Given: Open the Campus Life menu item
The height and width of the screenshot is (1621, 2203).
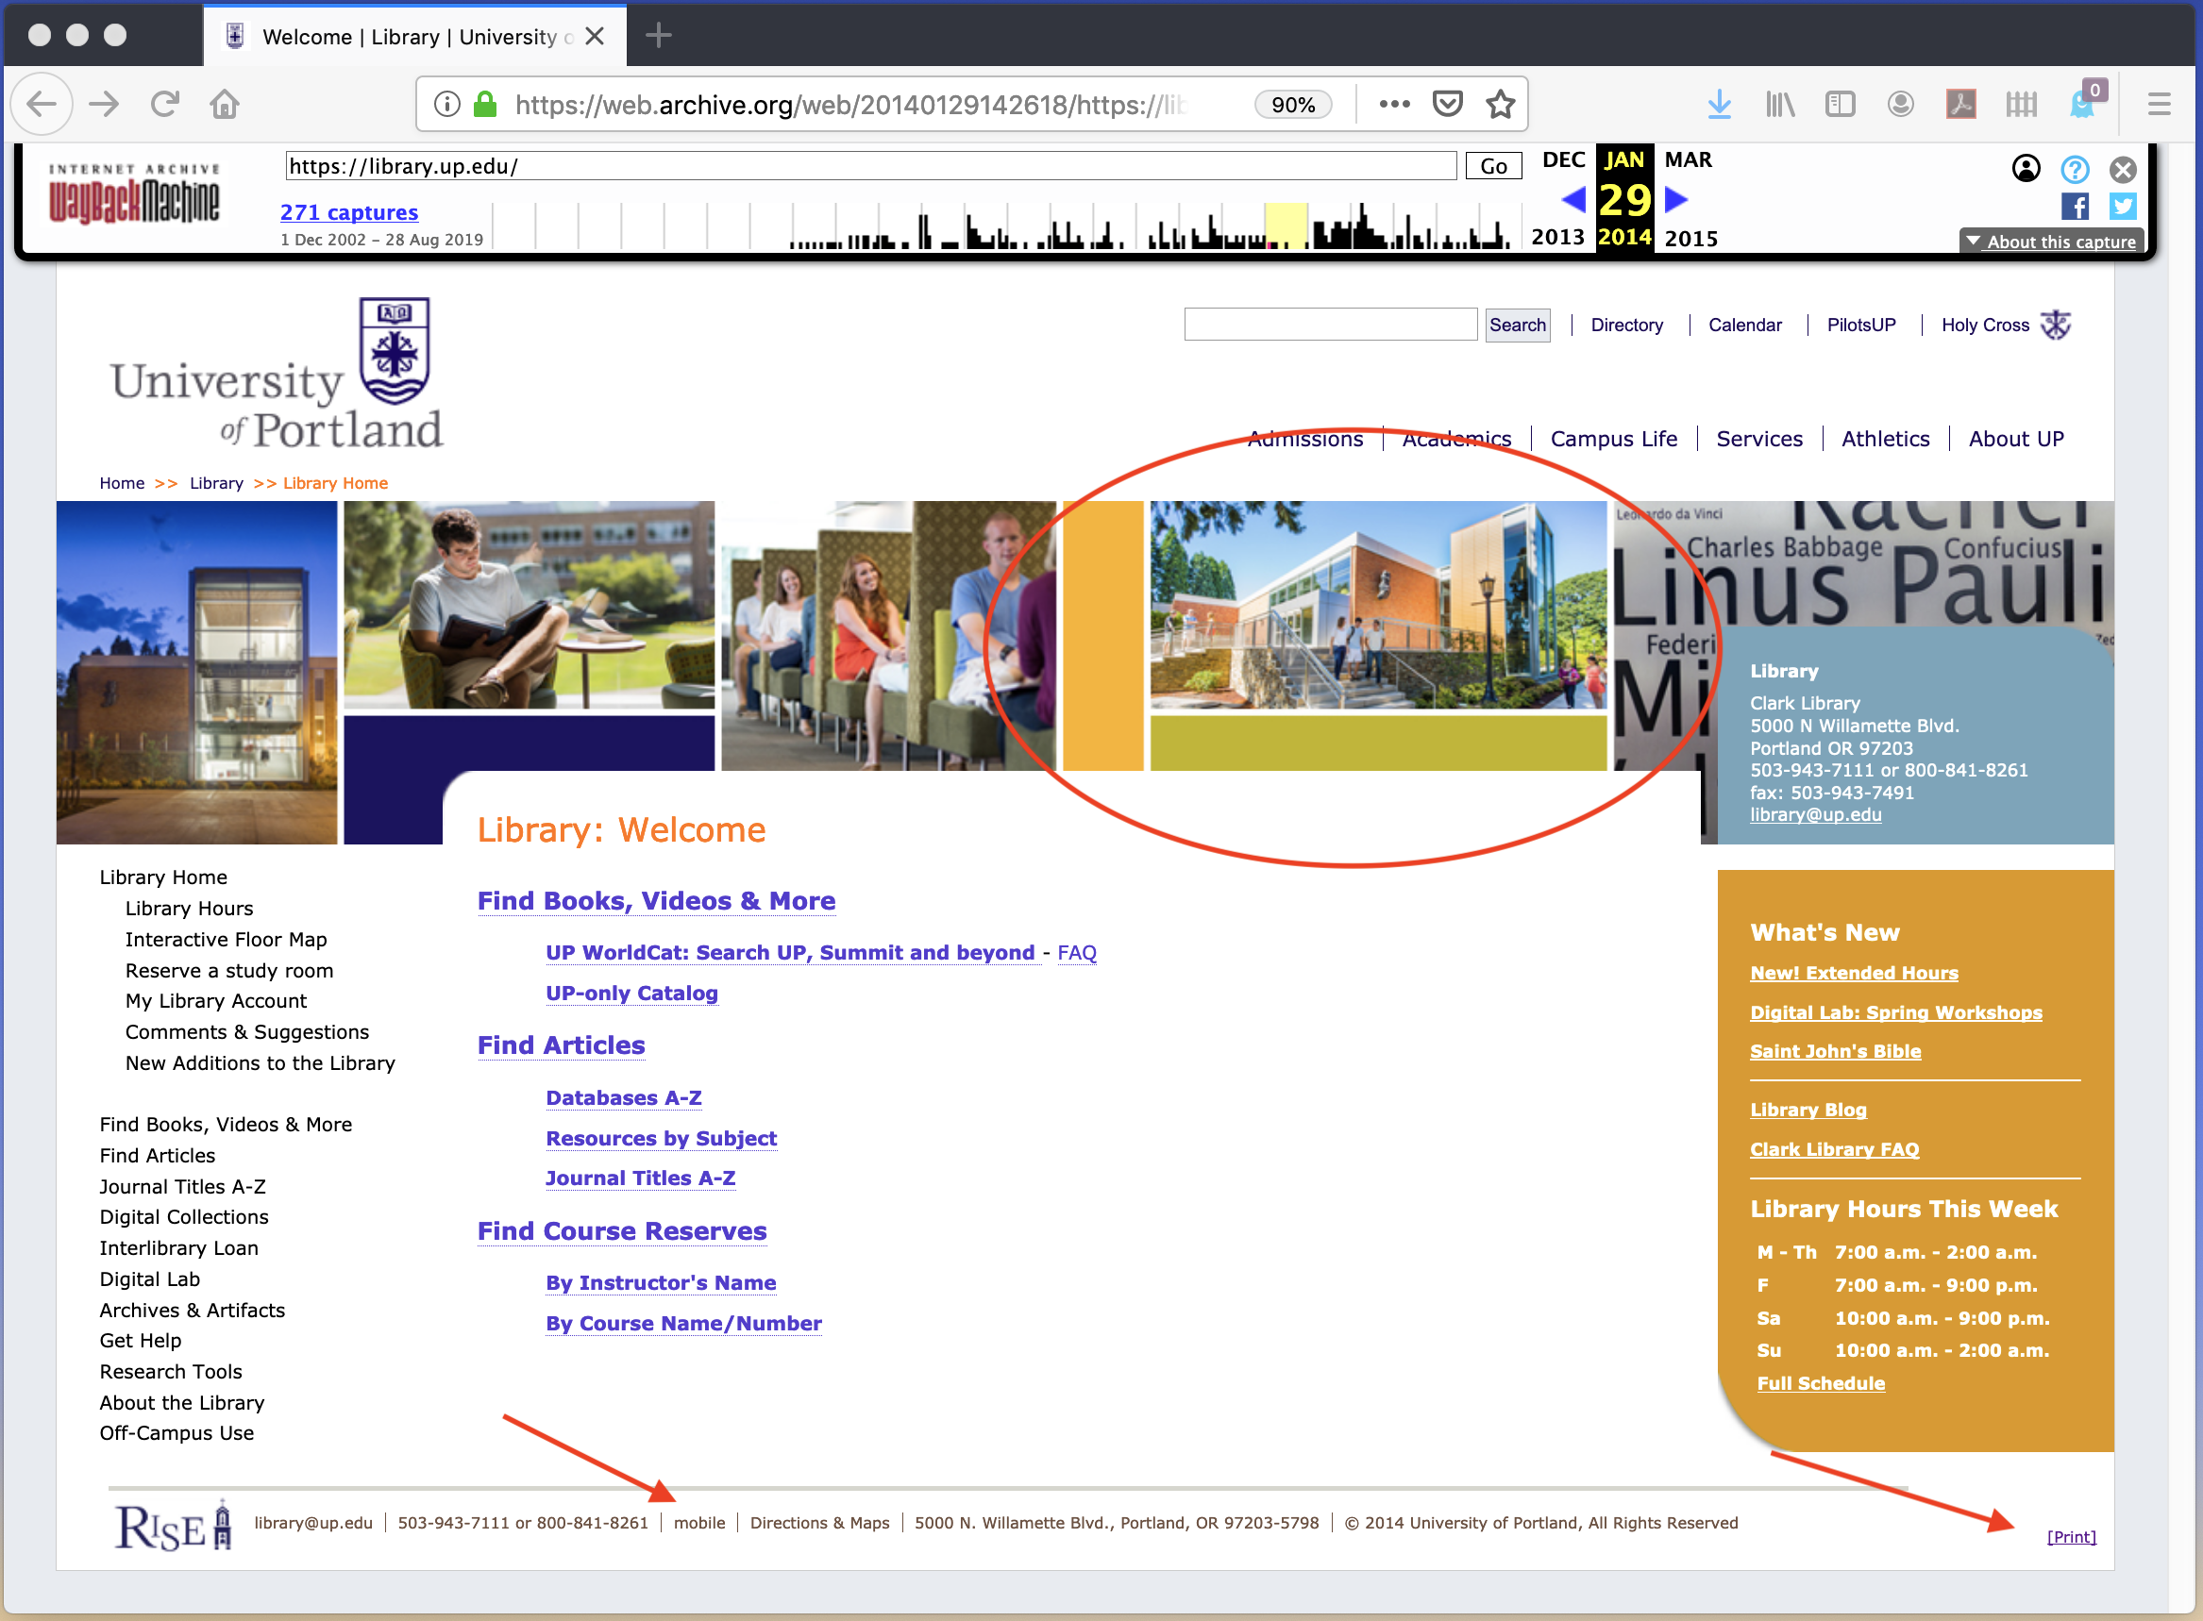Looking at the screenshot, I should tap(1613, 439).
